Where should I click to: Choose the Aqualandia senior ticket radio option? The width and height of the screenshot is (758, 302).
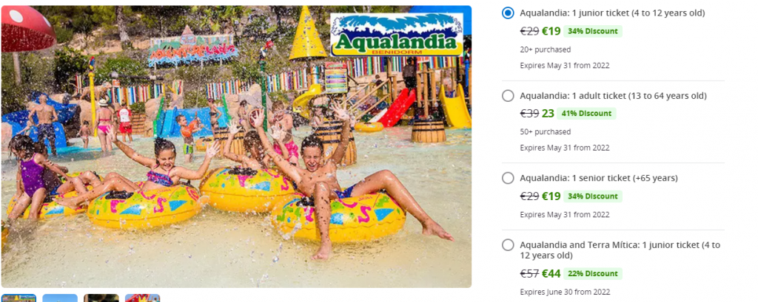[x=508, y=178]
